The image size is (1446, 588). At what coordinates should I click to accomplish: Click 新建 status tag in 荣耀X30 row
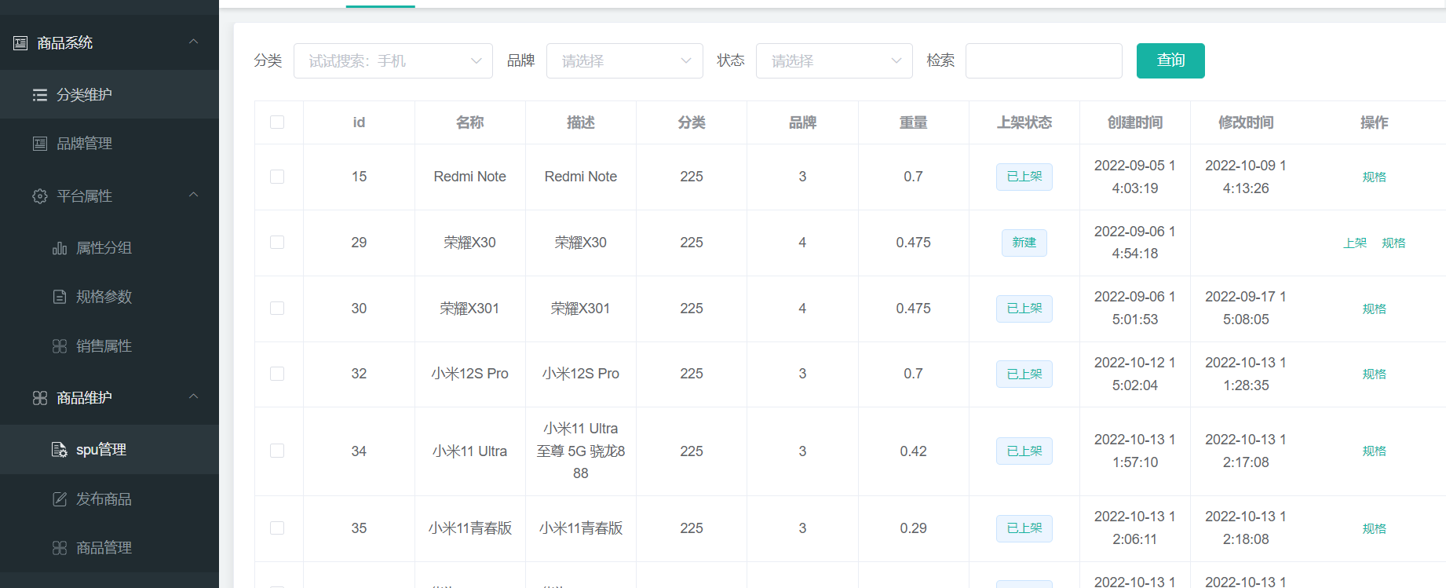1024,243
